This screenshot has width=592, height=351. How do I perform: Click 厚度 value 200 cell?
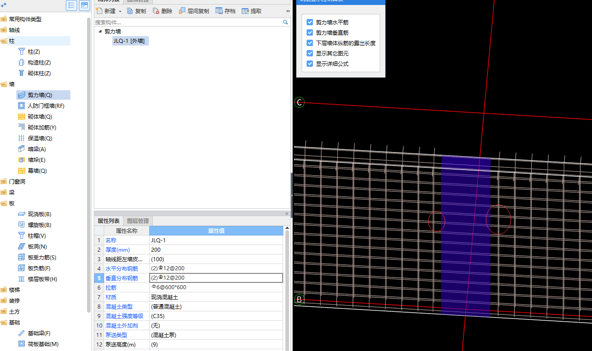pos(216,249)
